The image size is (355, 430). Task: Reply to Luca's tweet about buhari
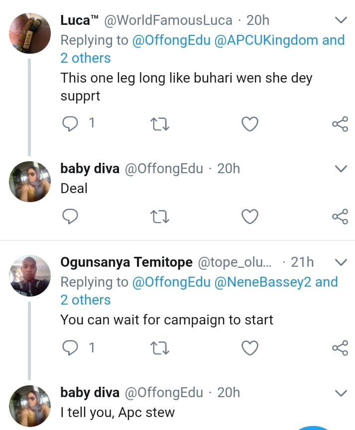click(x=70, y=124)
